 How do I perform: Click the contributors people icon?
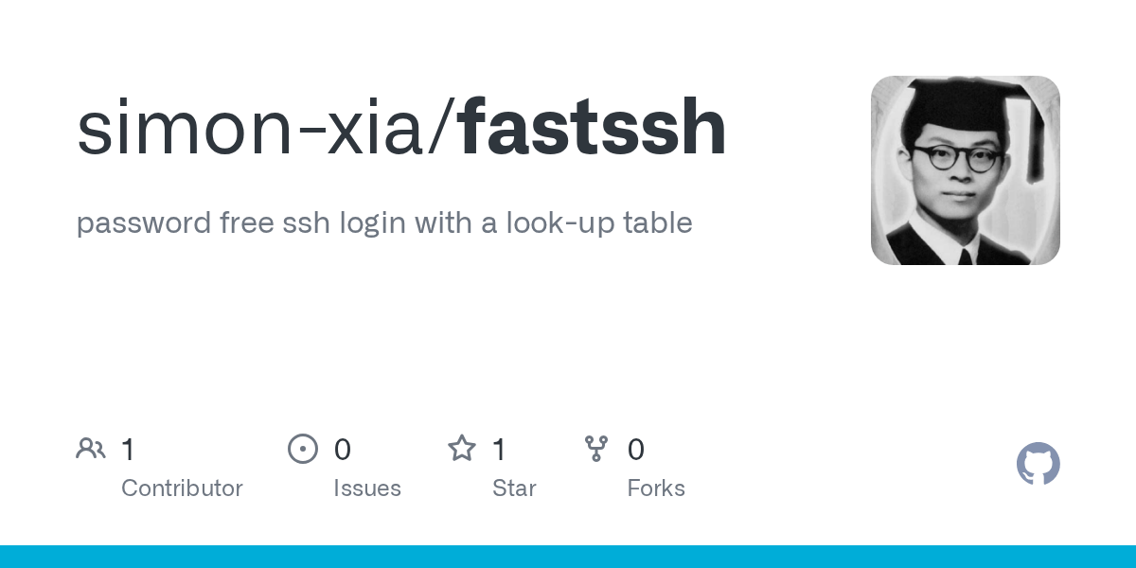(91, 449)
